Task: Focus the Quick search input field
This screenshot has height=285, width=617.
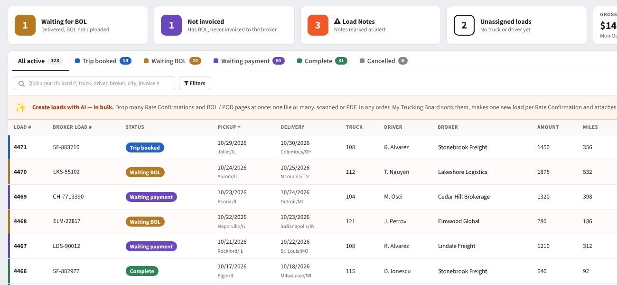Action: pyautogui.click(x=94, y=83)
